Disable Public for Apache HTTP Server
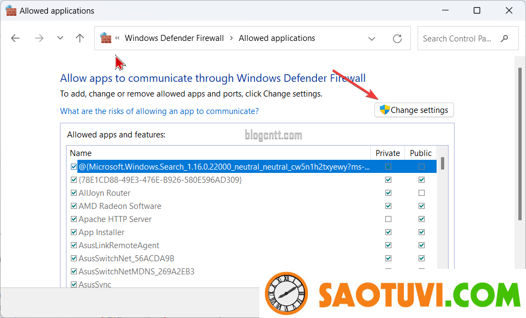The width and height of the screenshot is (526, 318). [422, 219]
